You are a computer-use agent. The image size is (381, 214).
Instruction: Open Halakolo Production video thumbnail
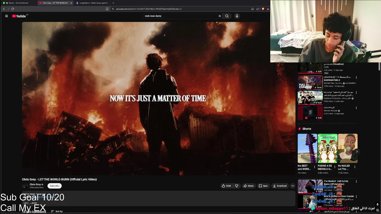pyautogui.click(x=310, y=97)
